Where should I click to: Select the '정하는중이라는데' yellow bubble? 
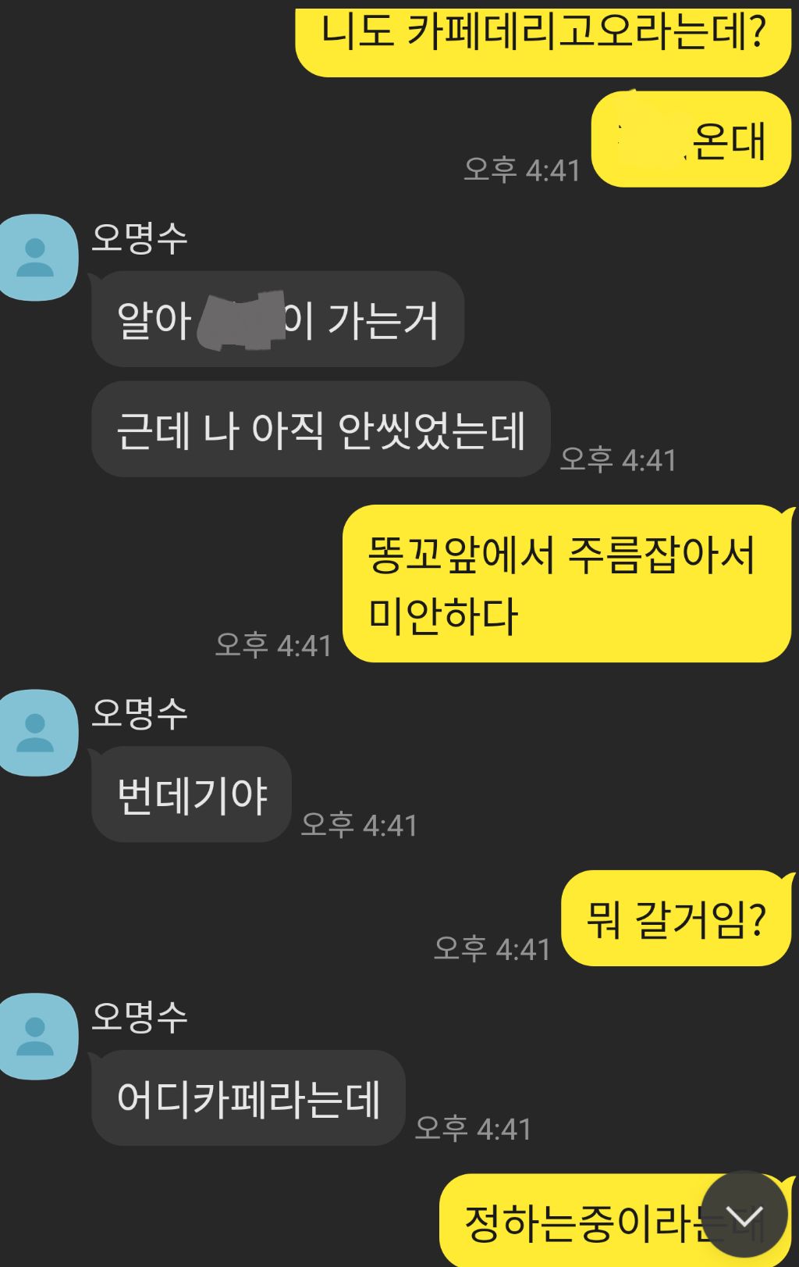pyautogui.click(x=616, y=1220)
